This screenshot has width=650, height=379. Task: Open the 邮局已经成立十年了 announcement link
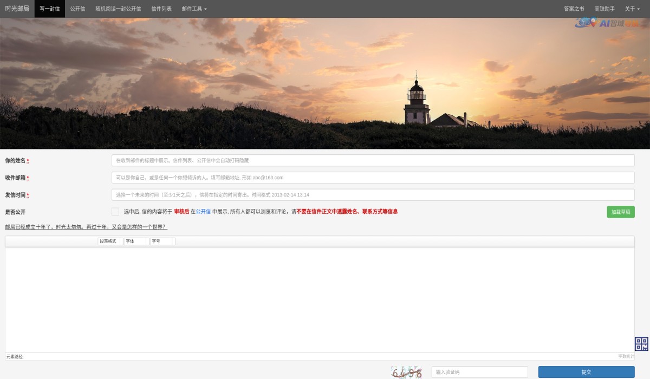[x=86, y=227]
